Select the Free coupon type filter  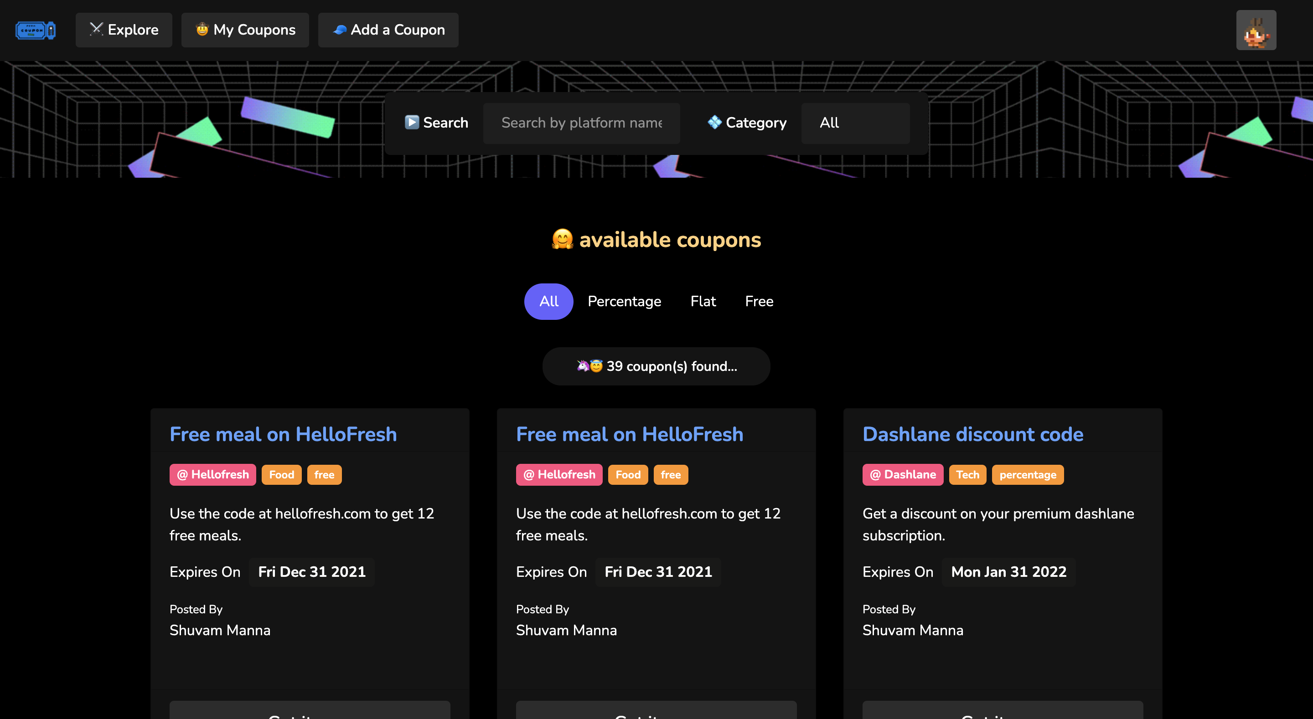click(759, 301)
